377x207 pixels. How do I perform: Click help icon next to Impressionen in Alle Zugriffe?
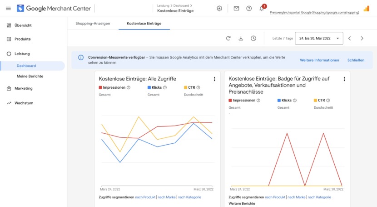pos(129,88)
